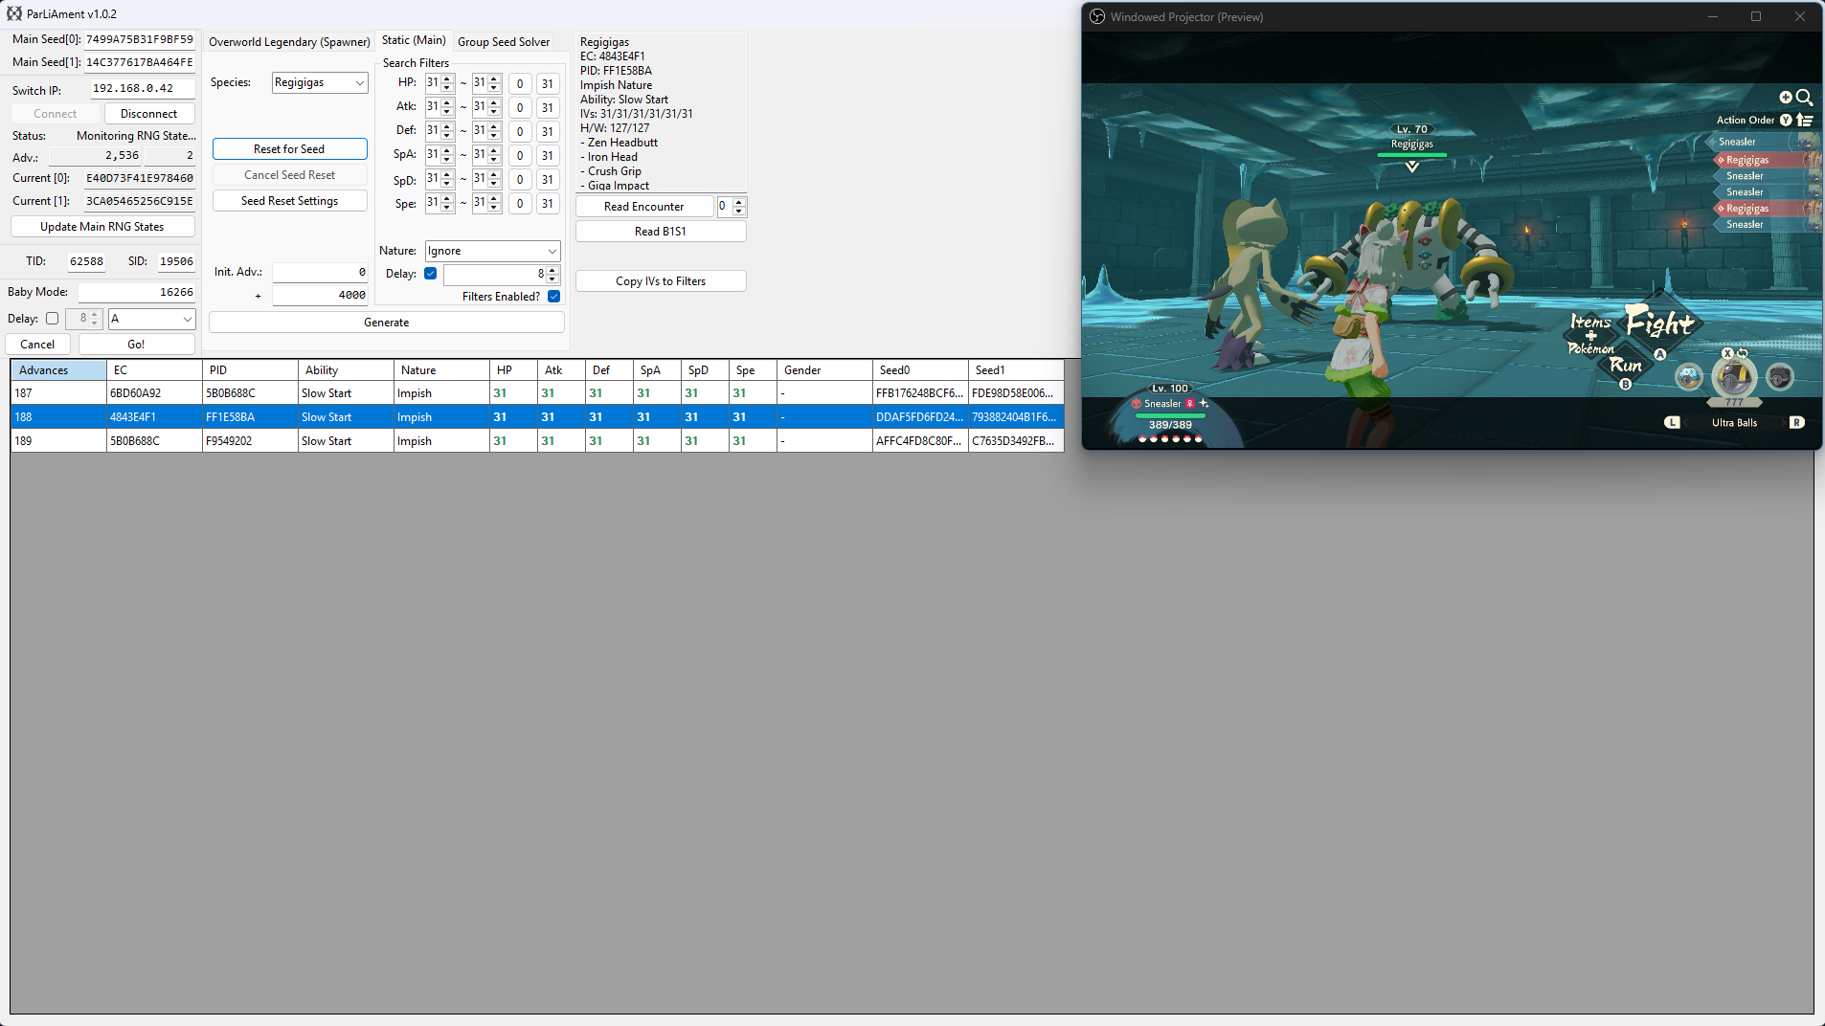Set Spe filter with its 0 button

(520, 204)
